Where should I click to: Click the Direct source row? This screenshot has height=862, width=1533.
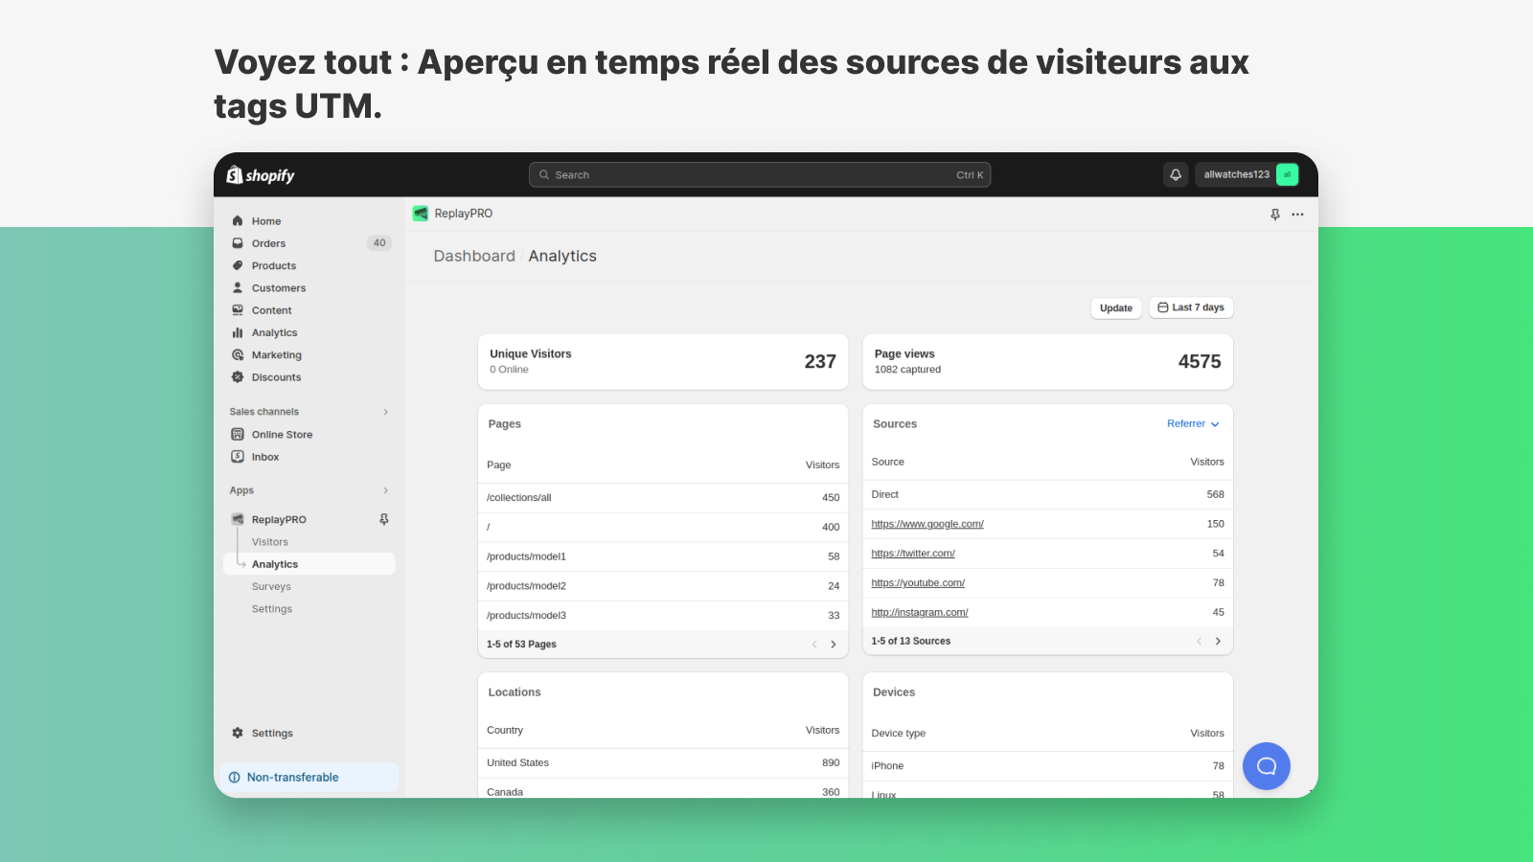pos(1047,494)
